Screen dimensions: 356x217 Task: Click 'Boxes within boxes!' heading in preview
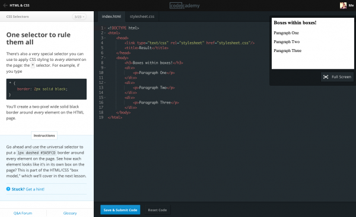(x=295, y=22)
